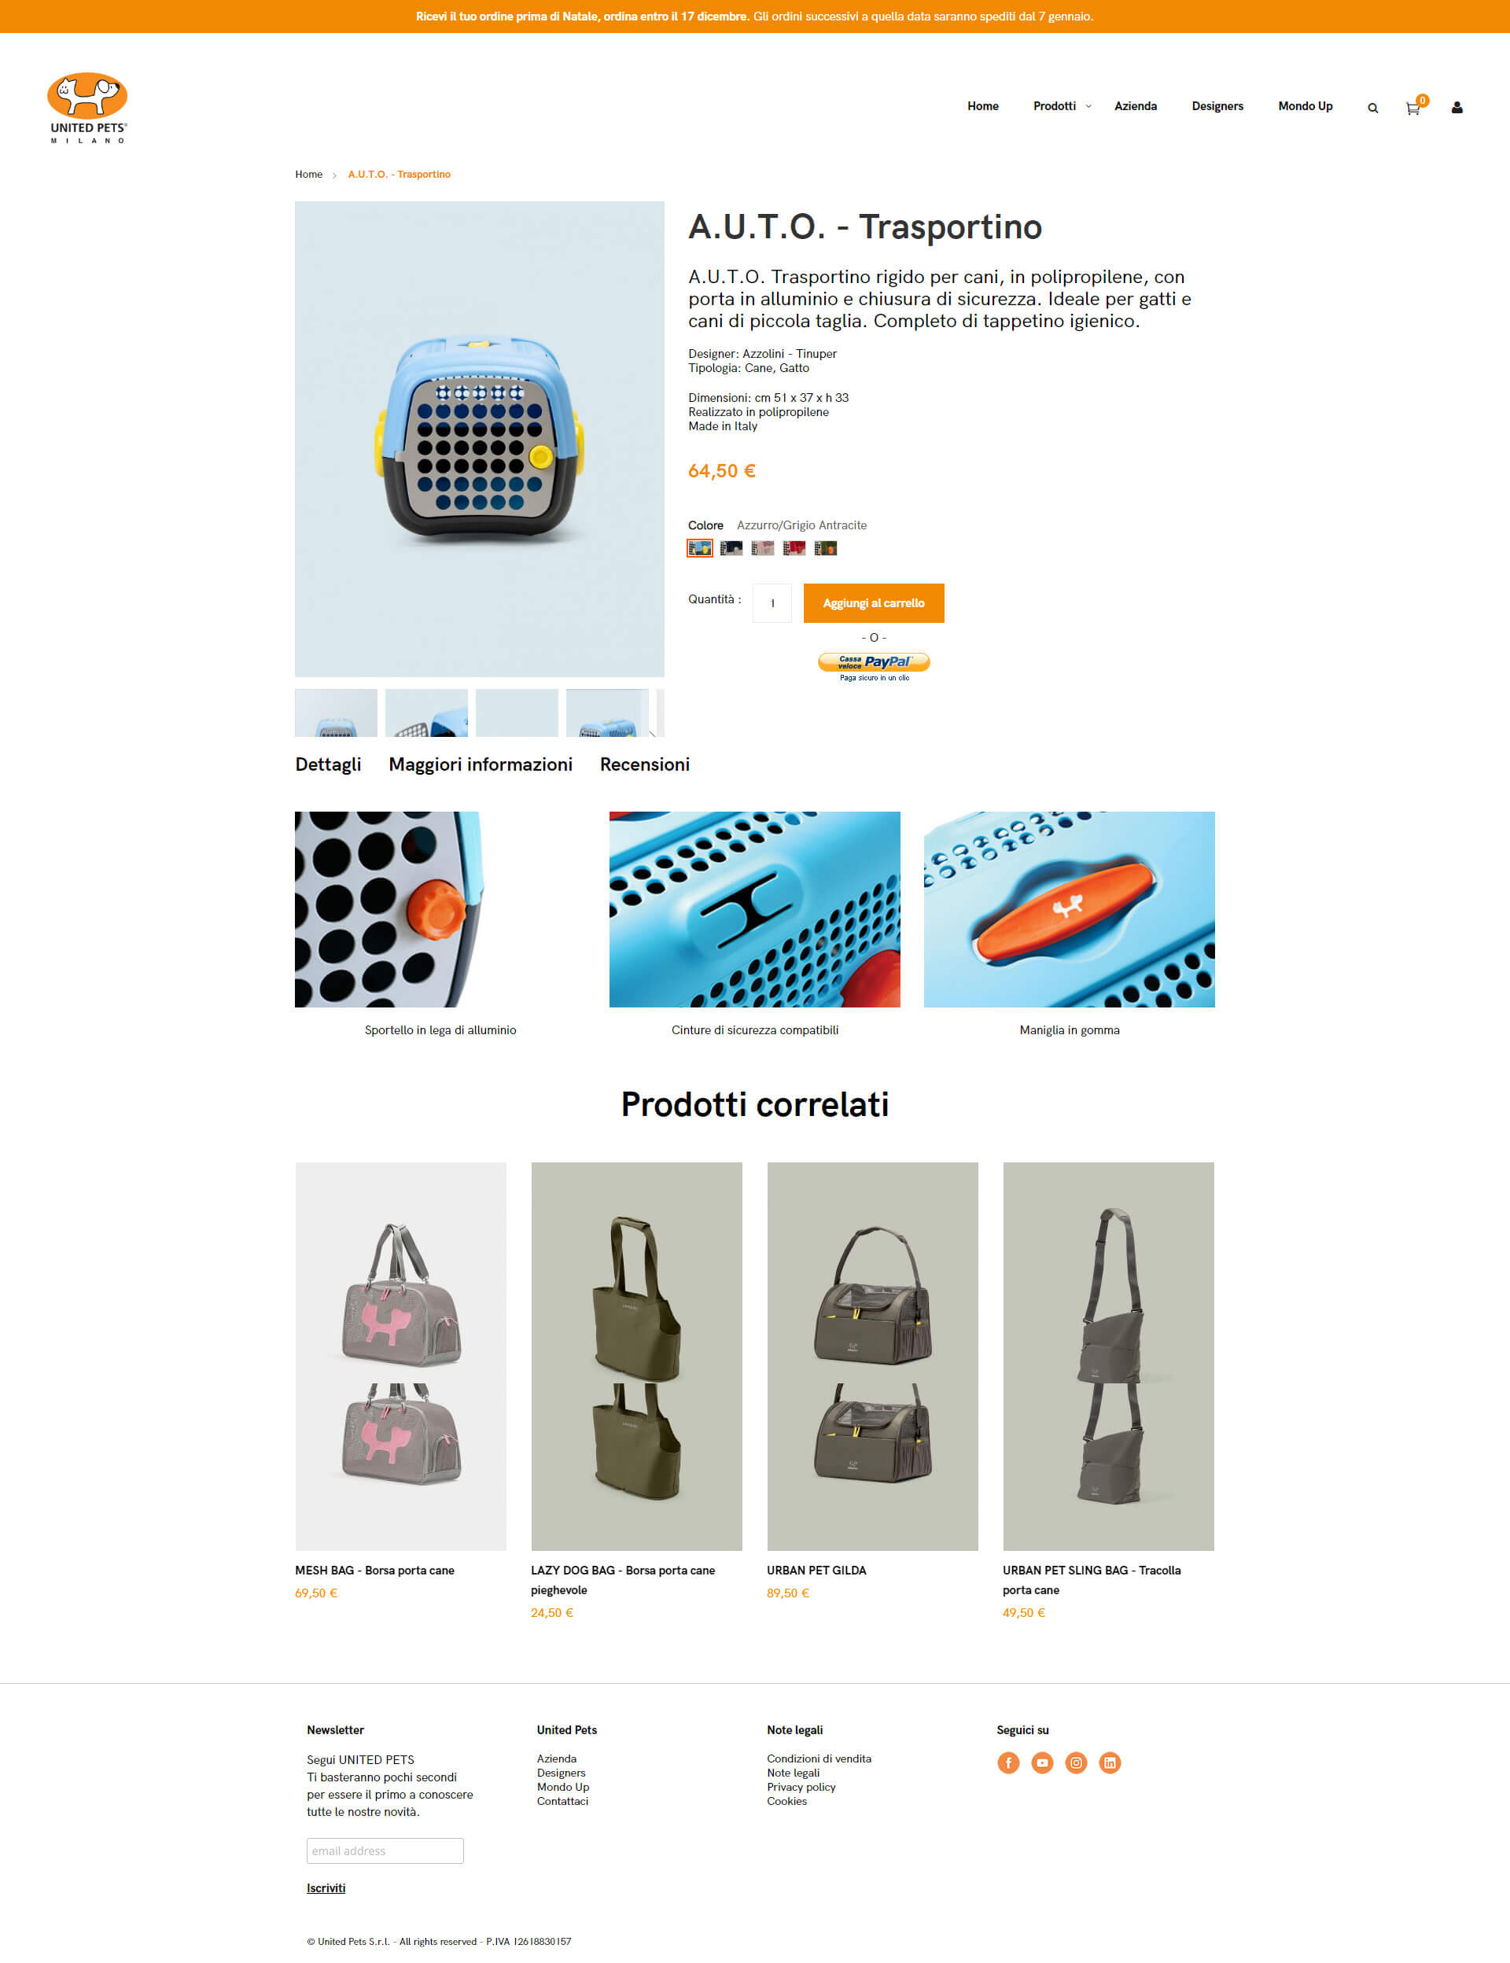Add product with Aggiungi al carrello
Image resolution: width=1510 pixels, height=1963 pixels.
[x=874, y=603]
